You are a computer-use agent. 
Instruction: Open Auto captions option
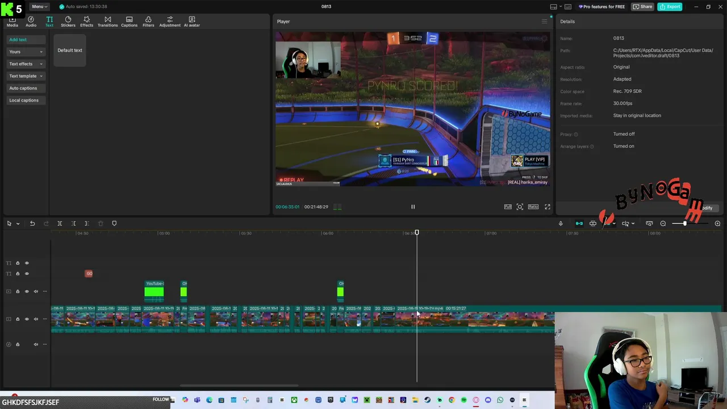pyautogui.click(x=26, y=88)
